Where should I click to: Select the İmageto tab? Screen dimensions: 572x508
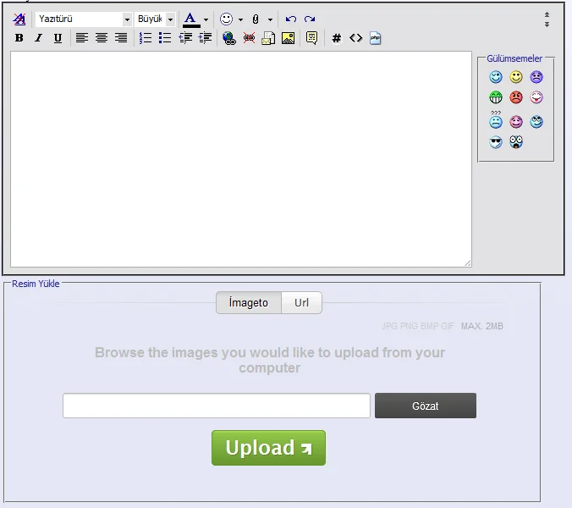tap(249, 303)
